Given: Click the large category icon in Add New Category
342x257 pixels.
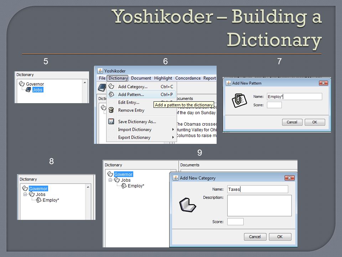Looking at the screenshot, I should click(188, 205).
